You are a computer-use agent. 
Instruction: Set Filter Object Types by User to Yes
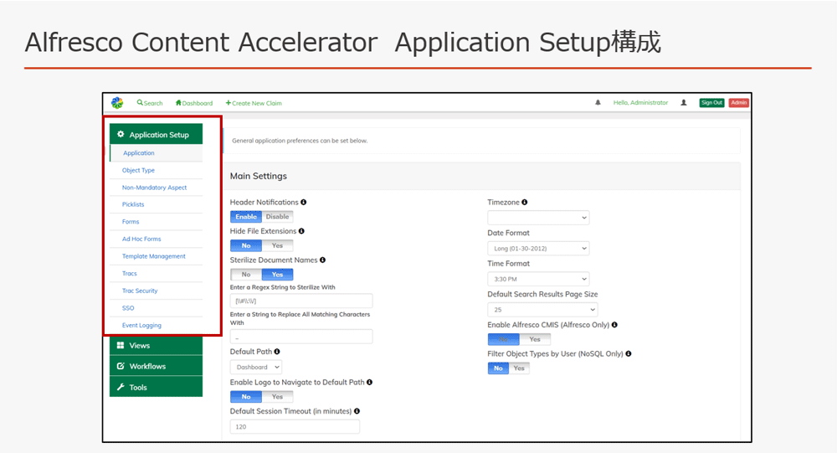[x=519, y=368]
